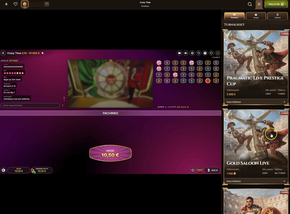
Task: Click the Turnaukset section heading
Action: (234, 24)
